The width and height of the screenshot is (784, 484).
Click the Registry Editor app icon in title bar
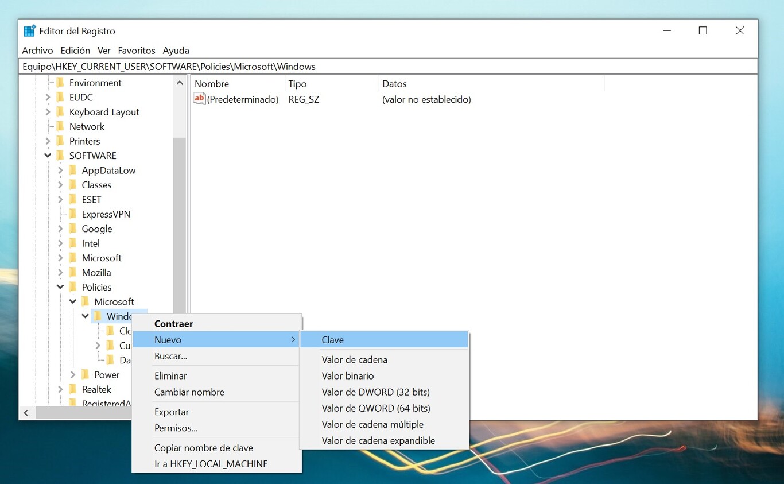pos(30,31)
